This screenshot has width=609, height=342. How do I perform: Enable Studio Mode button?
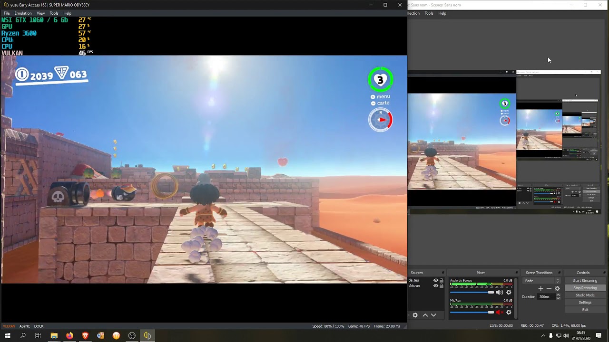tap(585, 295)
